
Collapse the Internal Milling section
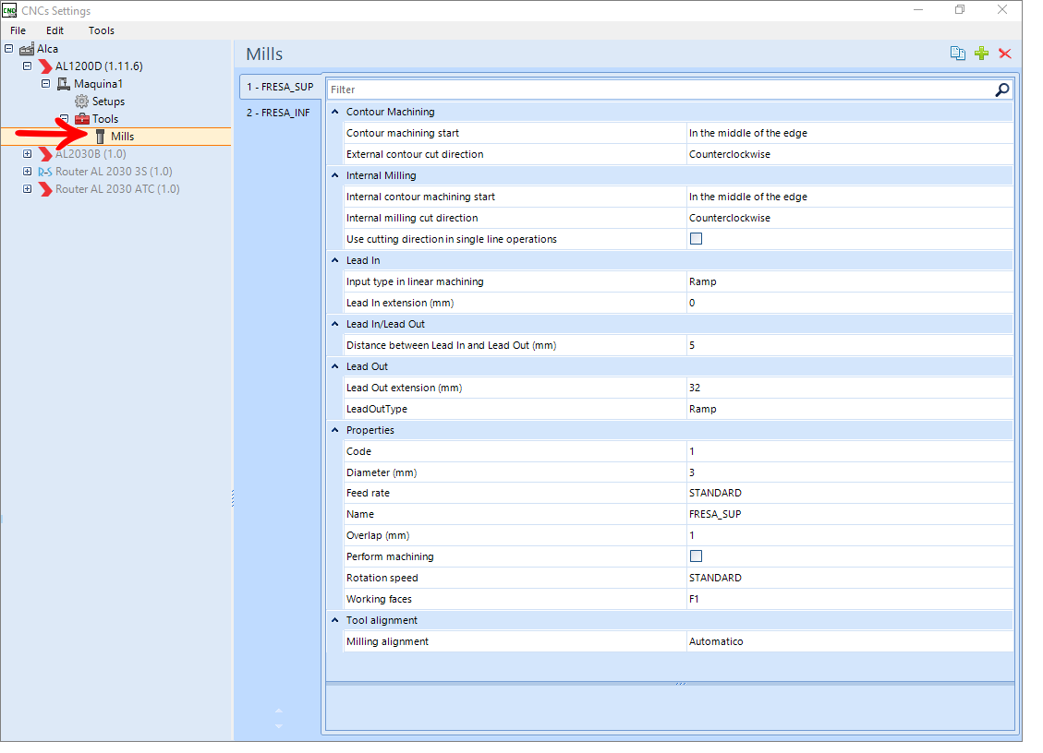[x=335, y=175]
